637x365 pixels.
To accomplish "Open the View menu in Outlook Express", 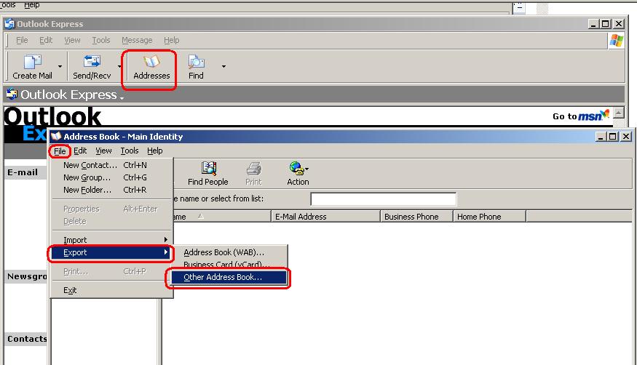I will coord(72,40).
